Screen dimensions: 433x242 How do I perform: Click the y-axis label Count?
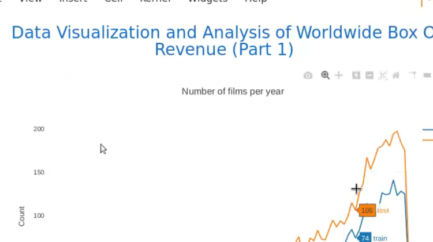(21, 217)
